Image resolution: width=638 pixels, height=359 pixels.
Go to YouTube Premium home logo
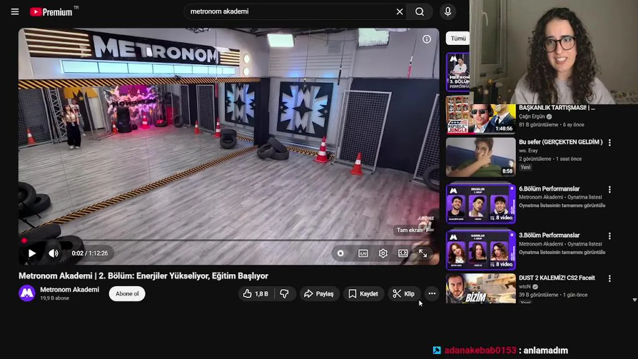51,11
